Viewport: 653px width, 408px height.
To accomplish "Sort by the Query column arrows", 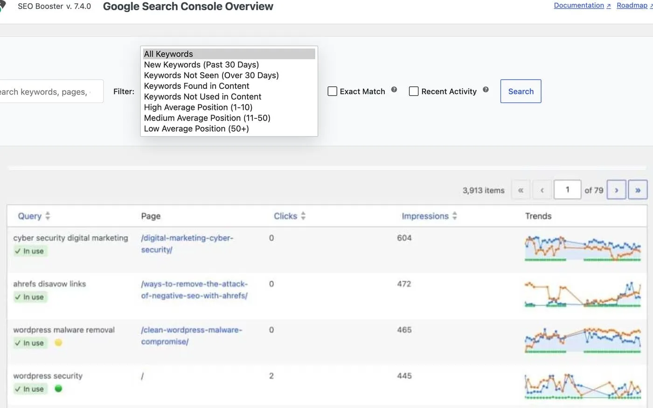I will point(48,216).
